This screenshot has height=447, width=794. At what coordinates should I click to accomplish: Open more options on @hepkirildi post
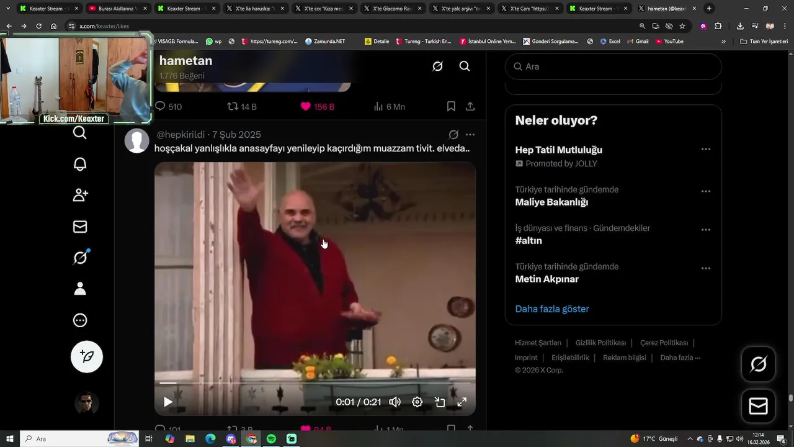470,135
